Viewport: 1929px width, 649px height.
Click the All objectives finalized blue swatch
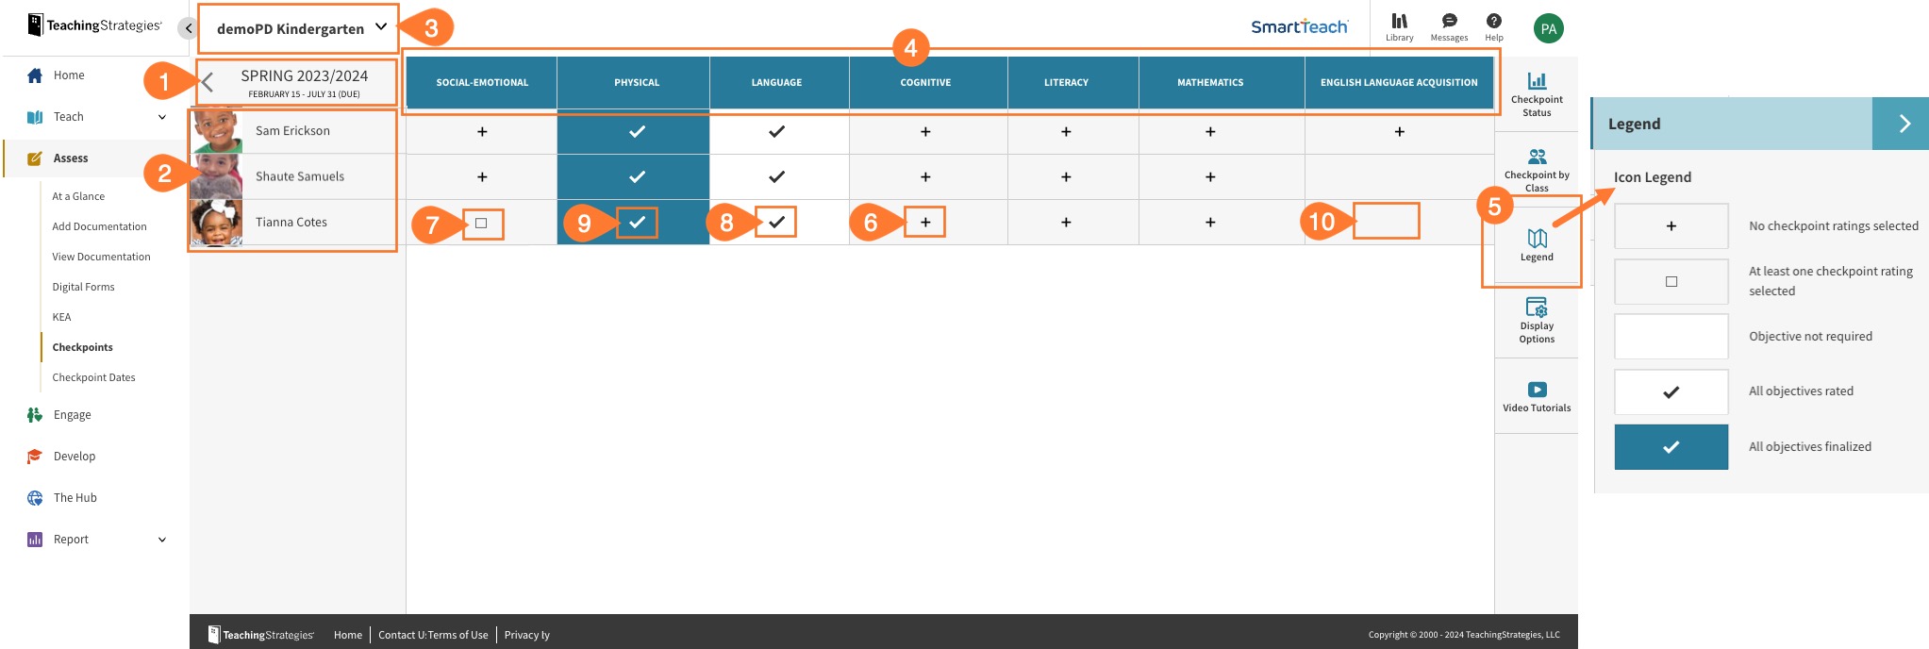coord(1671,447)
